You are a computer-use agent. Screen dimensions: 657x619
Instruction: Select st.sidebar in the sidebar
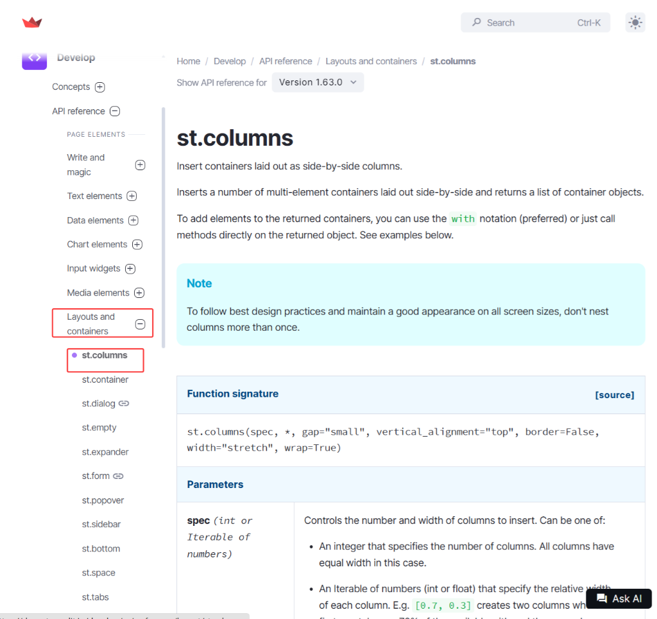click(x=101, y=524)
